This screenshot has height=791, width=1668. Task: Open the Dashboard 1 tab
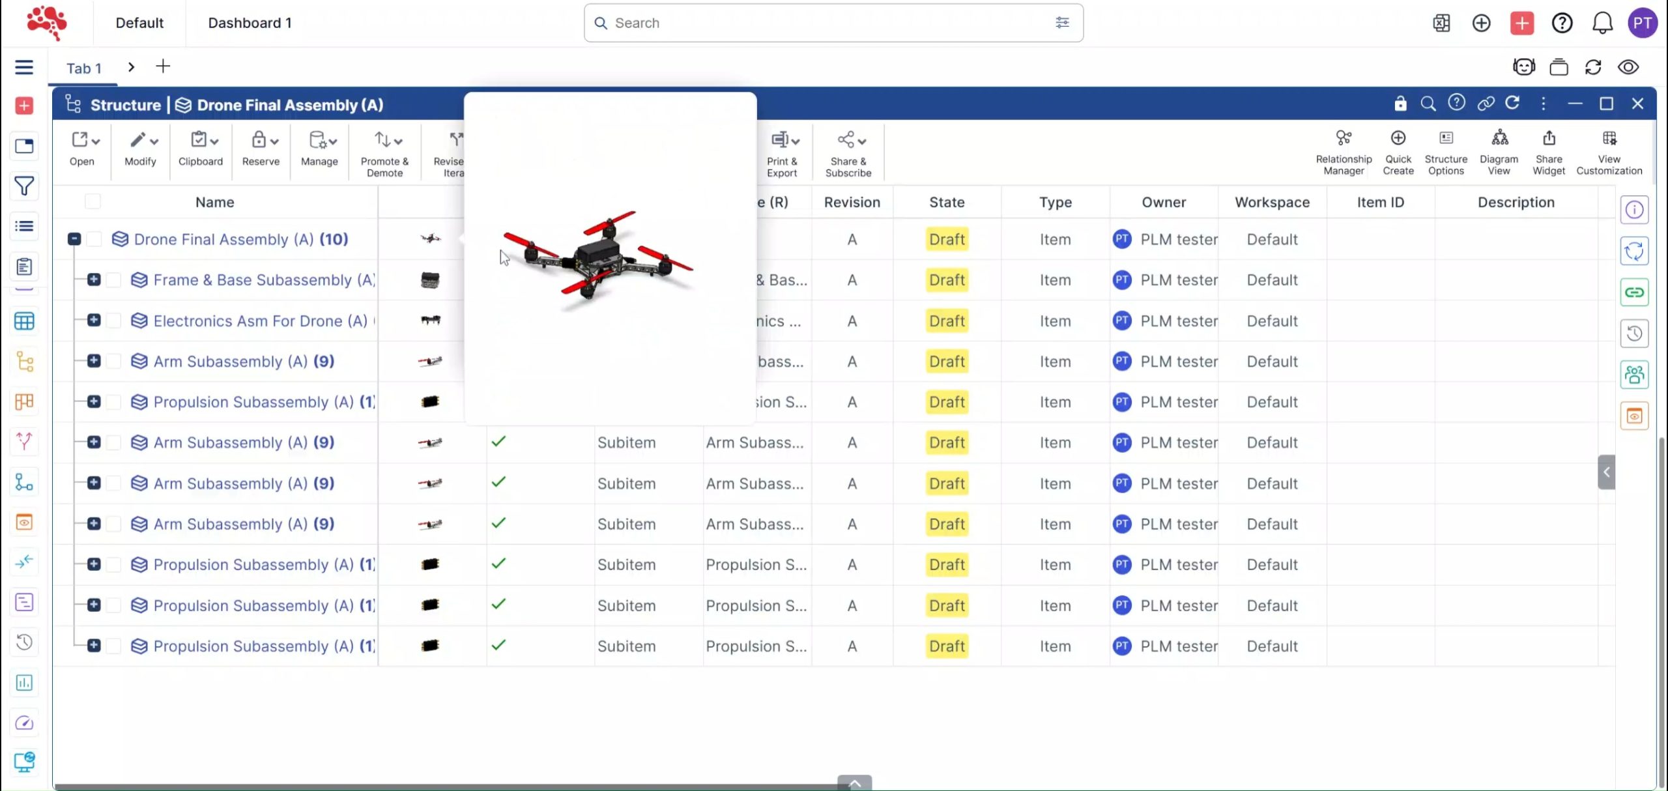coord(250,23)
